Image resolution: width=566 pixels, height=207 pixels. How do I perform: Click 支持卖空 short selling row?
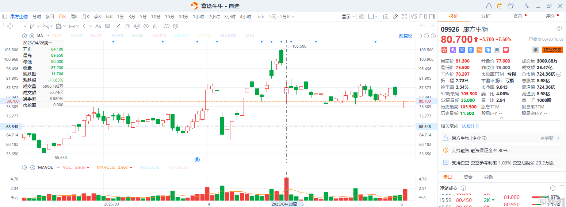[502, 163]
